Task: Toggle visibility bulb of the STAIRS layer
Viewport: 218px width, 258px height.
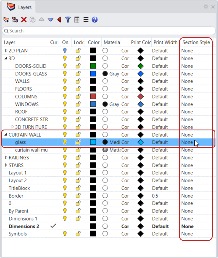Action: 65,165
